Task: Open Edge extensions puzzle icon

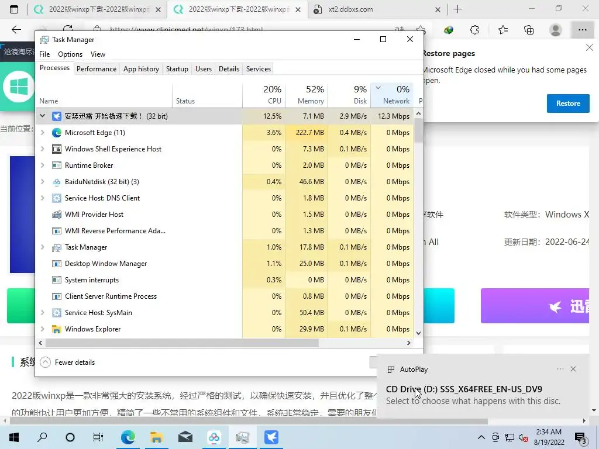Action: coord(474,30)
